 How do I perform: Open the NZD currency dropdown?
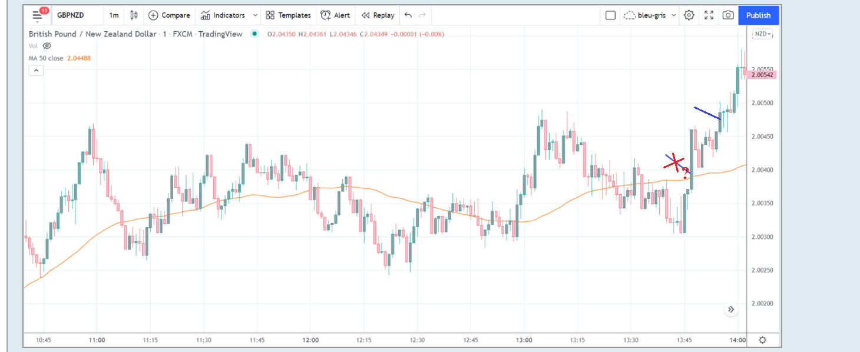point(762,34)
